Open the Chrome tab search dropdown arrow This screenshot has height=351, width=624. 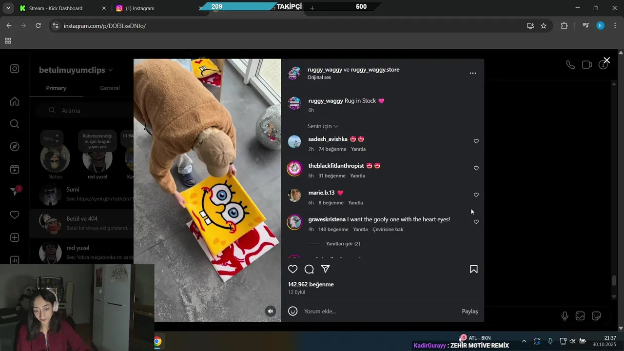tap(8, 8)
